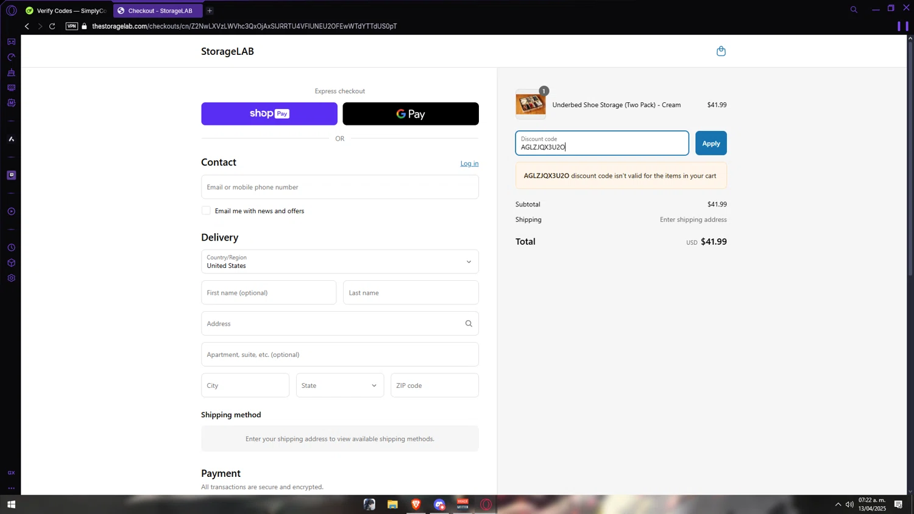Image resolution: width=914 pixels, height=514 pixels.
Task: Open tab search magnifier in title bar
Action: pos(854,10)
